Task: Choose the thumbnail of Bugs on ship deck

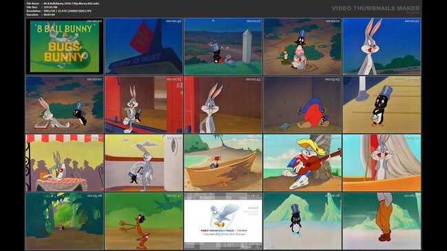Action: click(x=144, y=163)
